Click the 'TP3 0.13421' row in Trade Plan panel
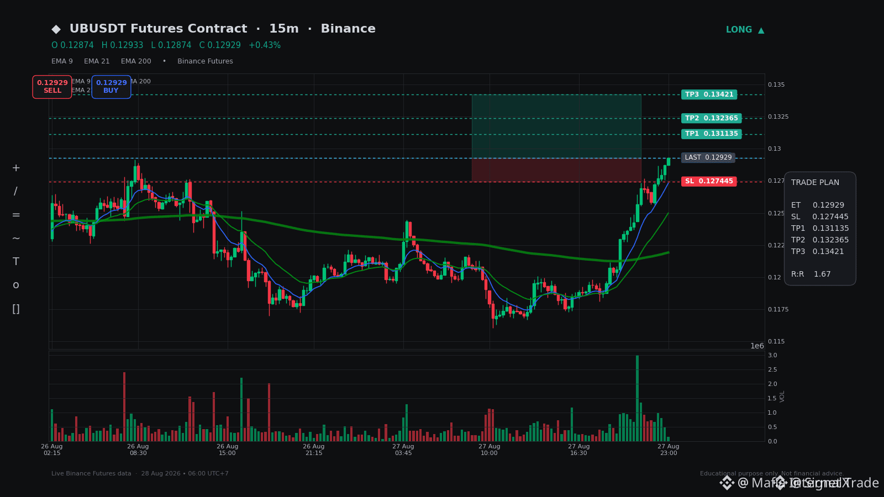This screenshot has width=884, height=497. [x=818, y=251]
